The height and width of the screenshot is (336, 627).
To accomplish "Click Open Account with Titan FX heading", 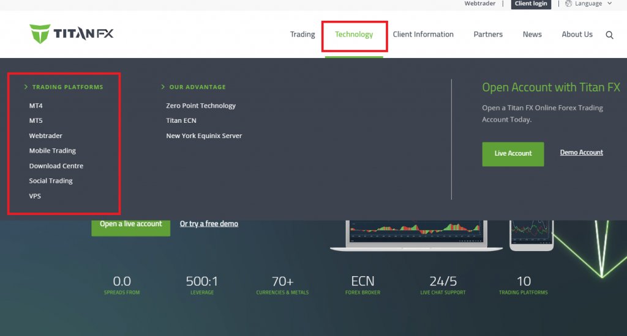I will point(551,87).
